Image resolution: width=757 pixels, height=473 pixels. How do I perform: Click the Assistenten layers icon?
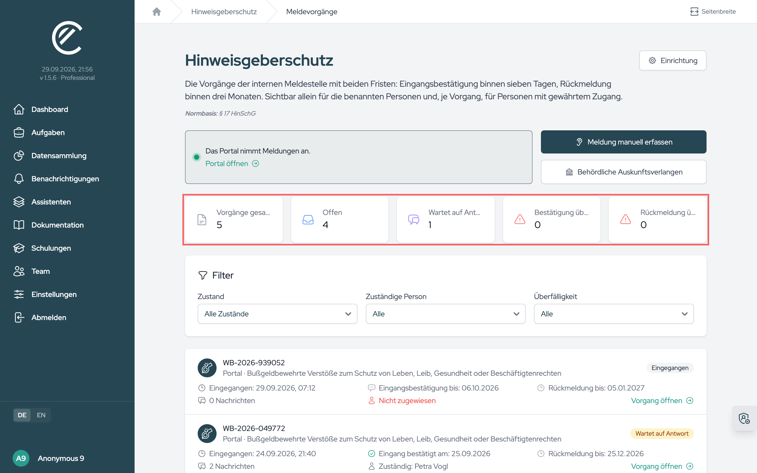click(x=19, y=202)
